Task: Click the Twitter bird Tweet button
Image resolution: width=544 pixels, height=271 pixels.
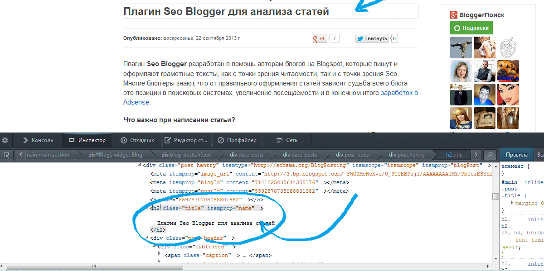Action: pyautogui.click(x=372, y=38)
